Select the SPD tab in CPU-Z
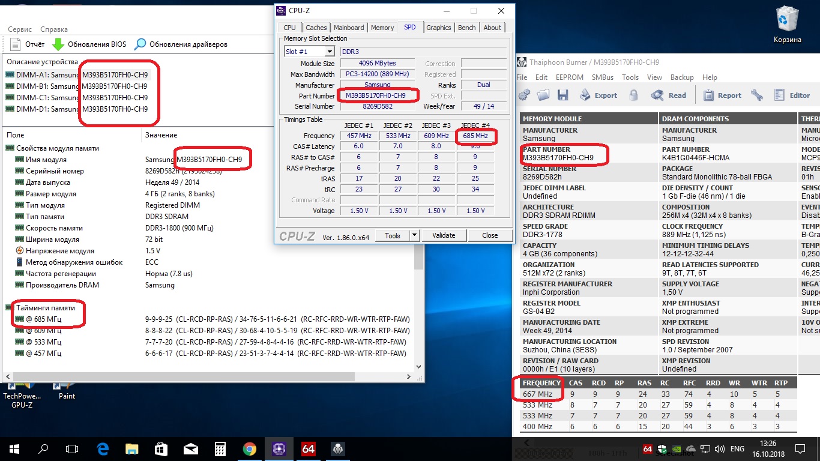 [x=410, y=27]
